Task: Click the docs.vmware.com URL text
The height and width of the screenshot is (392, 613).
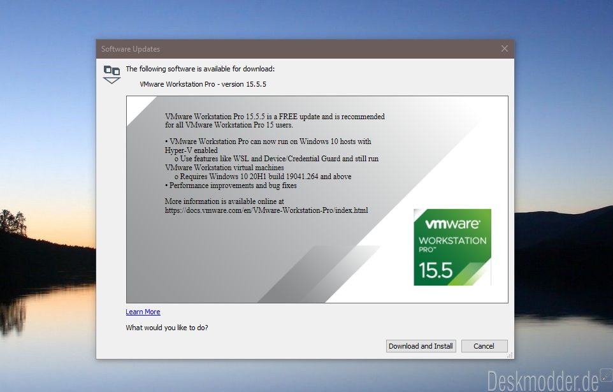Action: click(266, 210)
